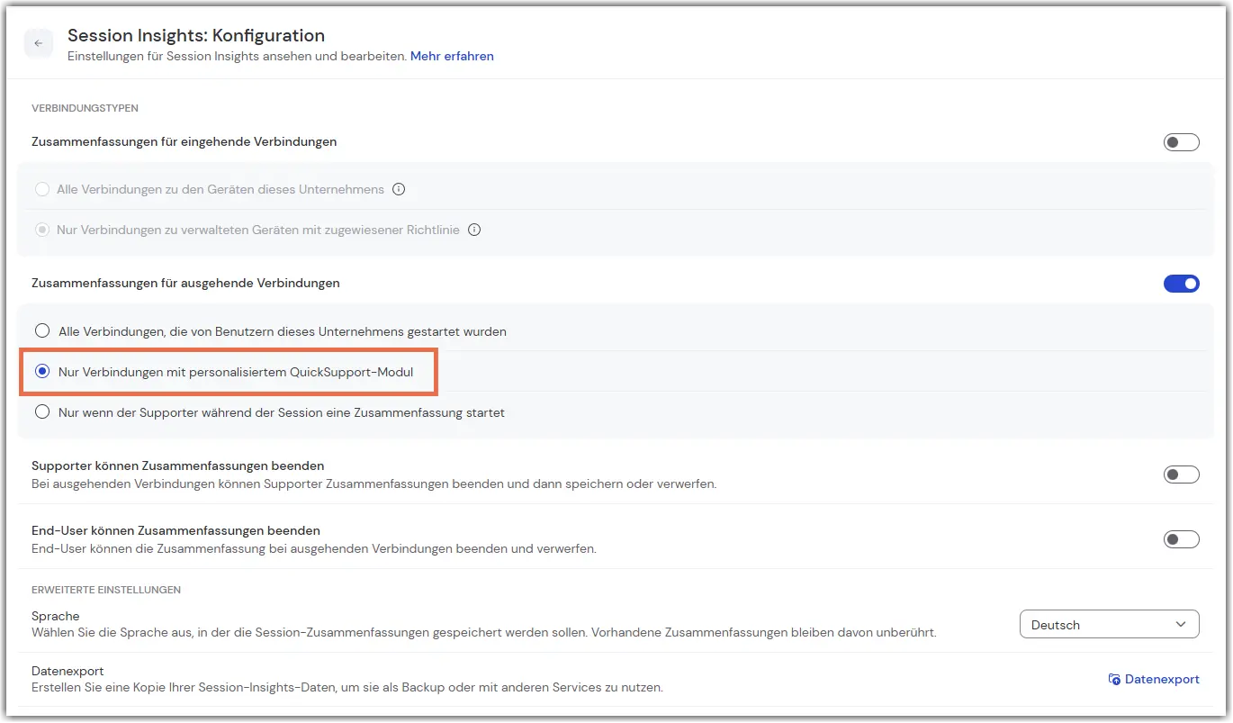Select 'Nur Verbindungen mit personalisiertem QuickSupport-Modul' radio
Screen dimensions: 1233x723
tap(42, 372)
